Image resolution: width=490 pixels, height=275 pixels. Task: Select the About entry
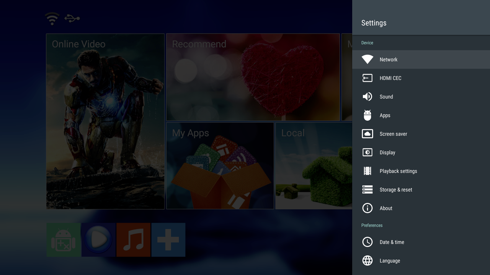[x=421, y=208]
